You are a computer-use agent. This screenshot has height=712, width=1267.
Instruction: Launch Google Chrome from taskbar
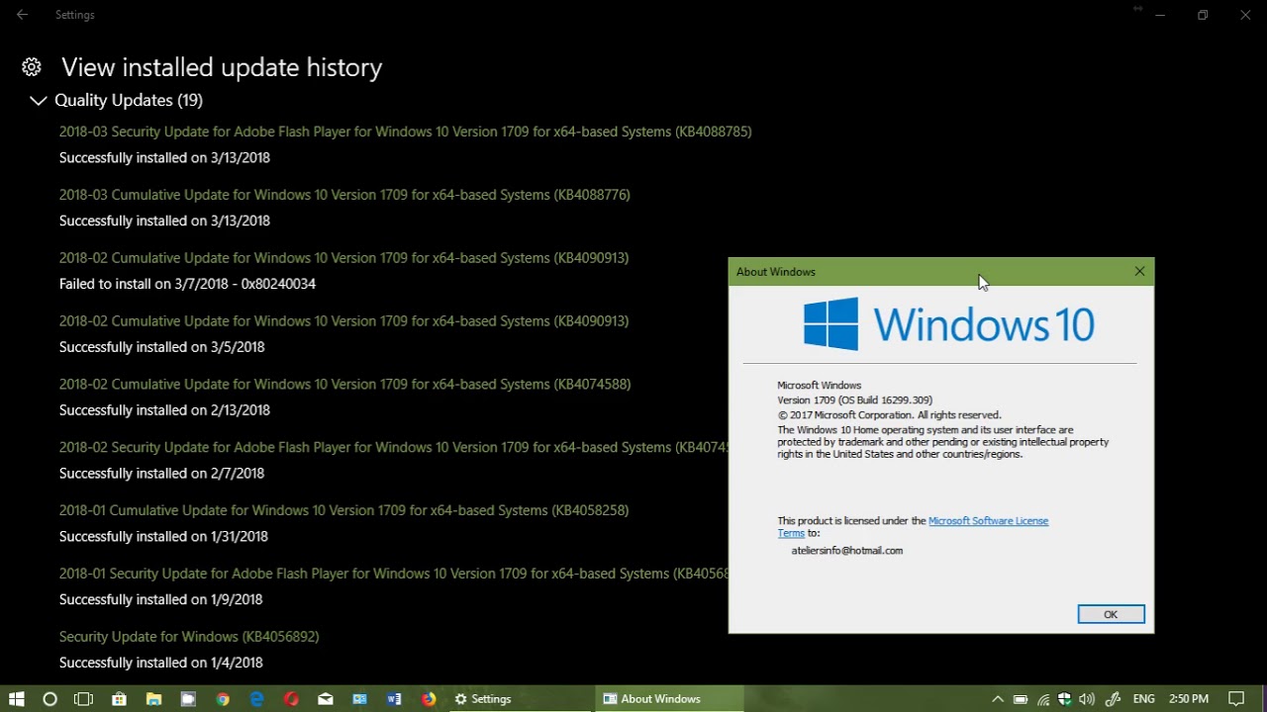click(223, 699)
